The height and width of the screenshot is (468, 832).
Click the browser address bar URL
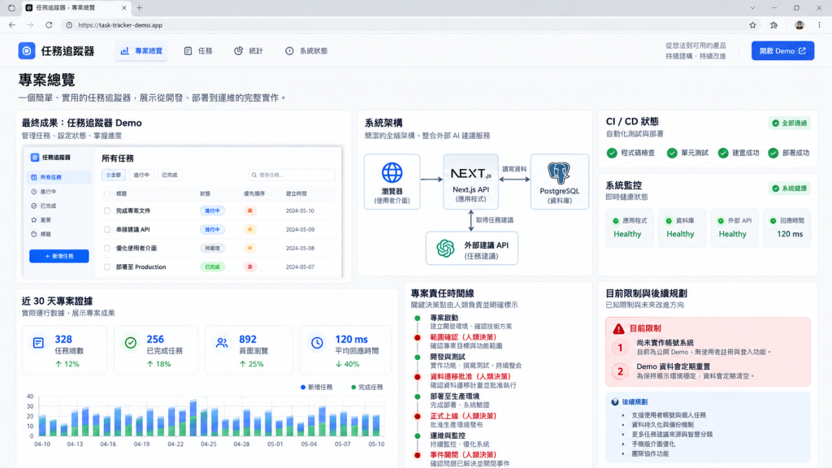(120, 25)
